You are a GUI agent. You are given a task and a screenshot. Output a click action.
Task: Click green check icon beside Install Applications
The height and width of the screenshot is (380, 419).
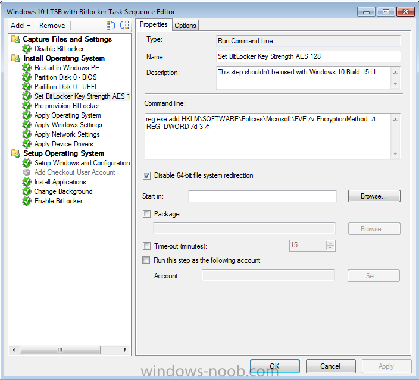(27, 182)
